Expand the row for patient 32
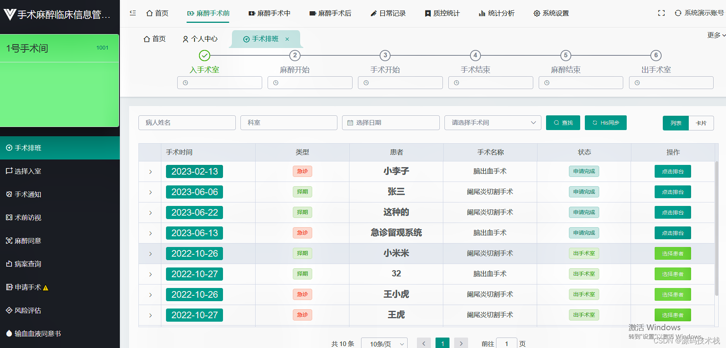This screenshot has width=726, height=348. pyautogui.click(x=150, y=274)
